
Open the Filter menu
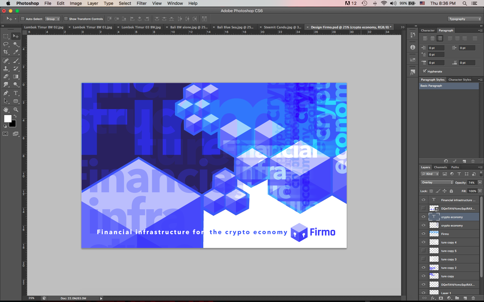142,3
